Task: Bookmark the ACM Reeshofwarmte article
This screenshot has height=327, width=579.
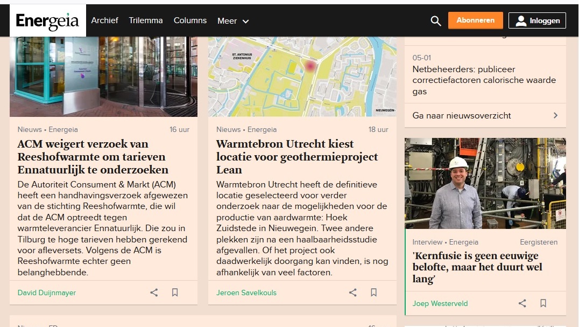Action: [x=175, y=293]
